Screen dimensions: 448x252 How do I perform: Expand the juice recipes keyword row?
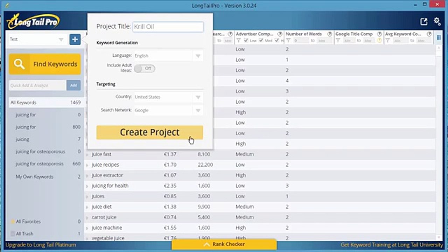[87, 165]
